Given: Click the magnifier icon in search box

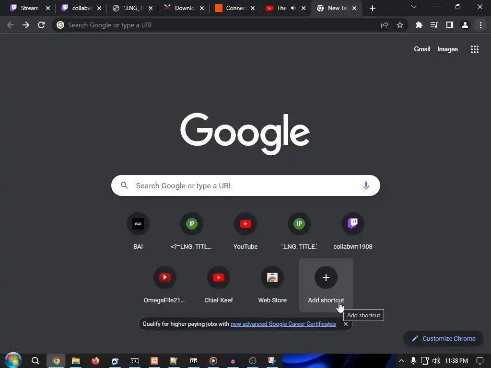Looking at the screenshot, I should (125, 185).
